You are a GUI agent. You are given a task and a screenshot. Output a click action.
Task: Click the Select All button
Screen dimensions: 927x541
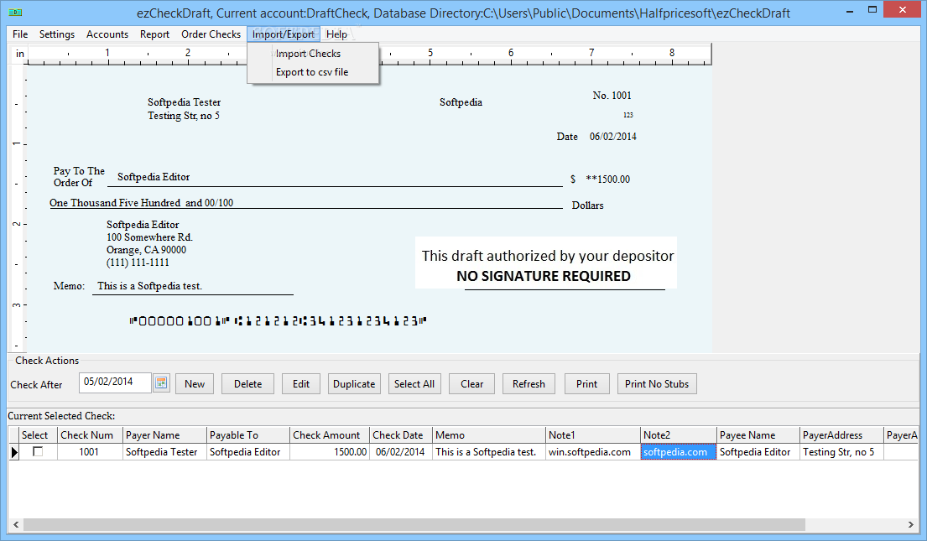[414, 383]
